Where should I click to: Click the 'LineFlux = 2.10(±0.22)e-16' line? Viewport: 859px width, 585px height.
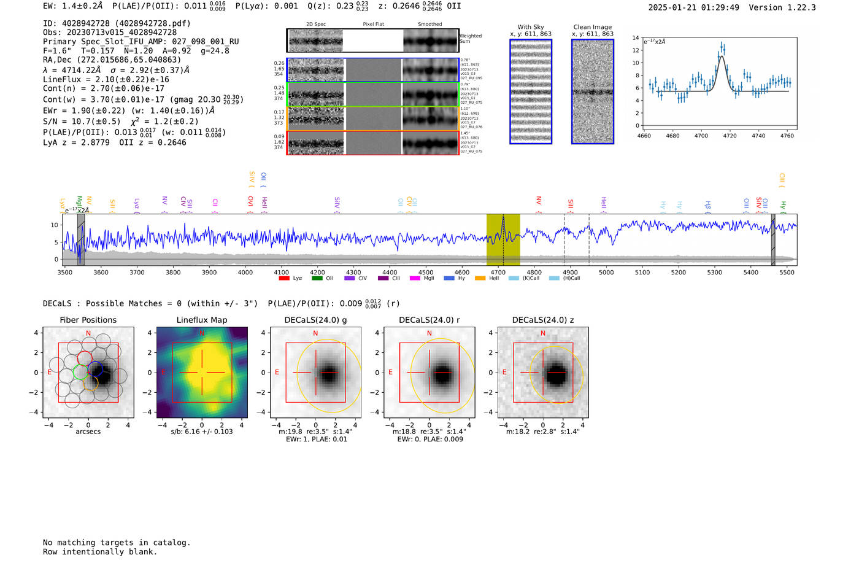point(106,79)
